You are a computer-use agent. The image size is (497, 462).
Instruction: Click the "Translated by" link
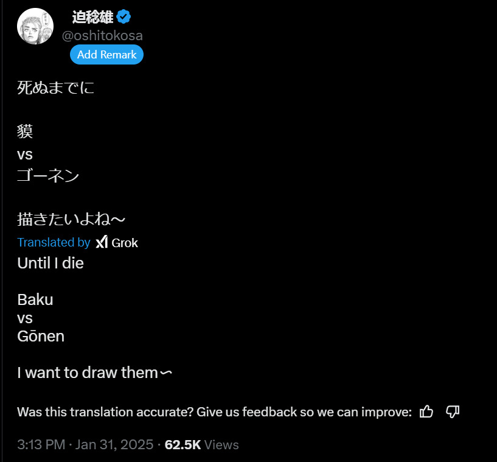pyautogui.click(x=54, y=242)
